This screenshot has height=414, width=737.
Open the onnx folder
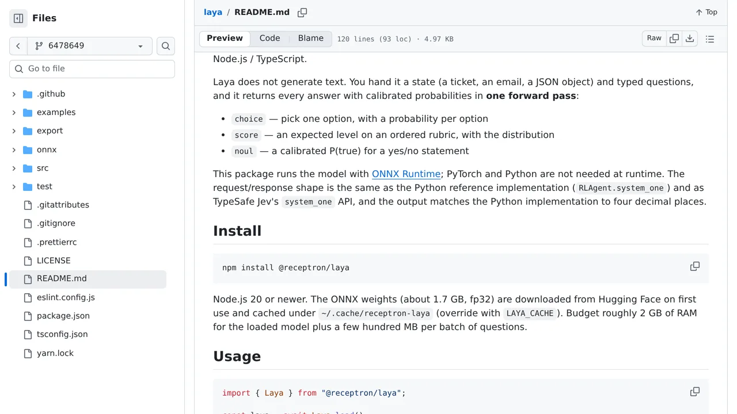tap(47, 150)
